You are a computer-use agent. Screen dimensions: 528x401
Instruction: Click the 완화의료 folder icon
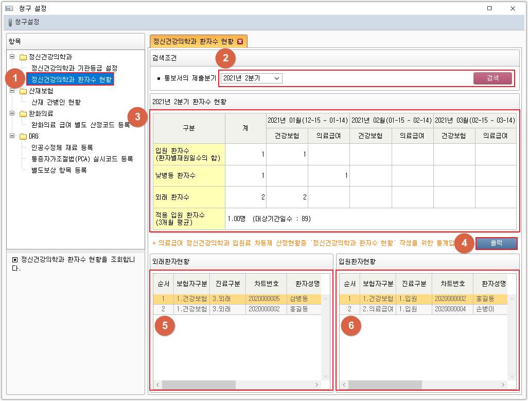click(x=23, y=113)
